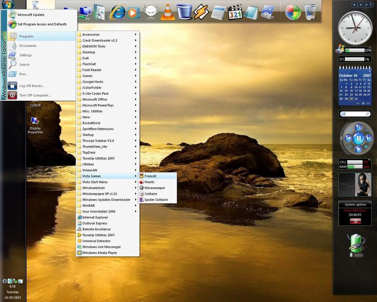Expand the Accessories submenu

click(108, 34)
